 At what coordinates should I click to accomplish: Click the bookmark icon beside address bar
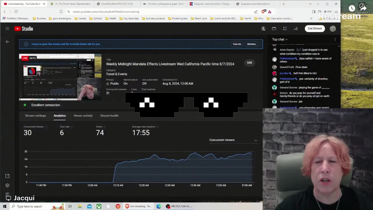(61, 12)
